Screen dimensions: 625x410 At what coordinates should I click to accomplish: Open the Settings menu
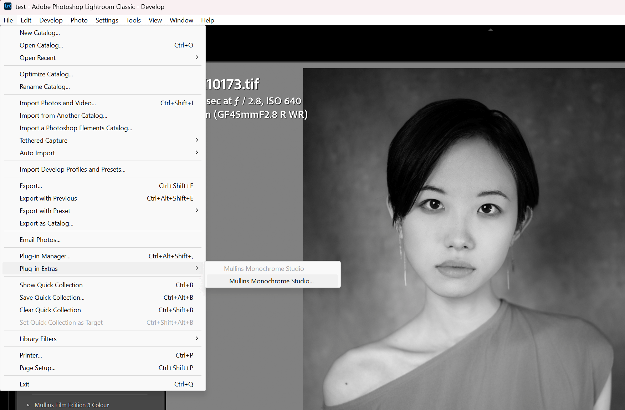pos(107,20)
